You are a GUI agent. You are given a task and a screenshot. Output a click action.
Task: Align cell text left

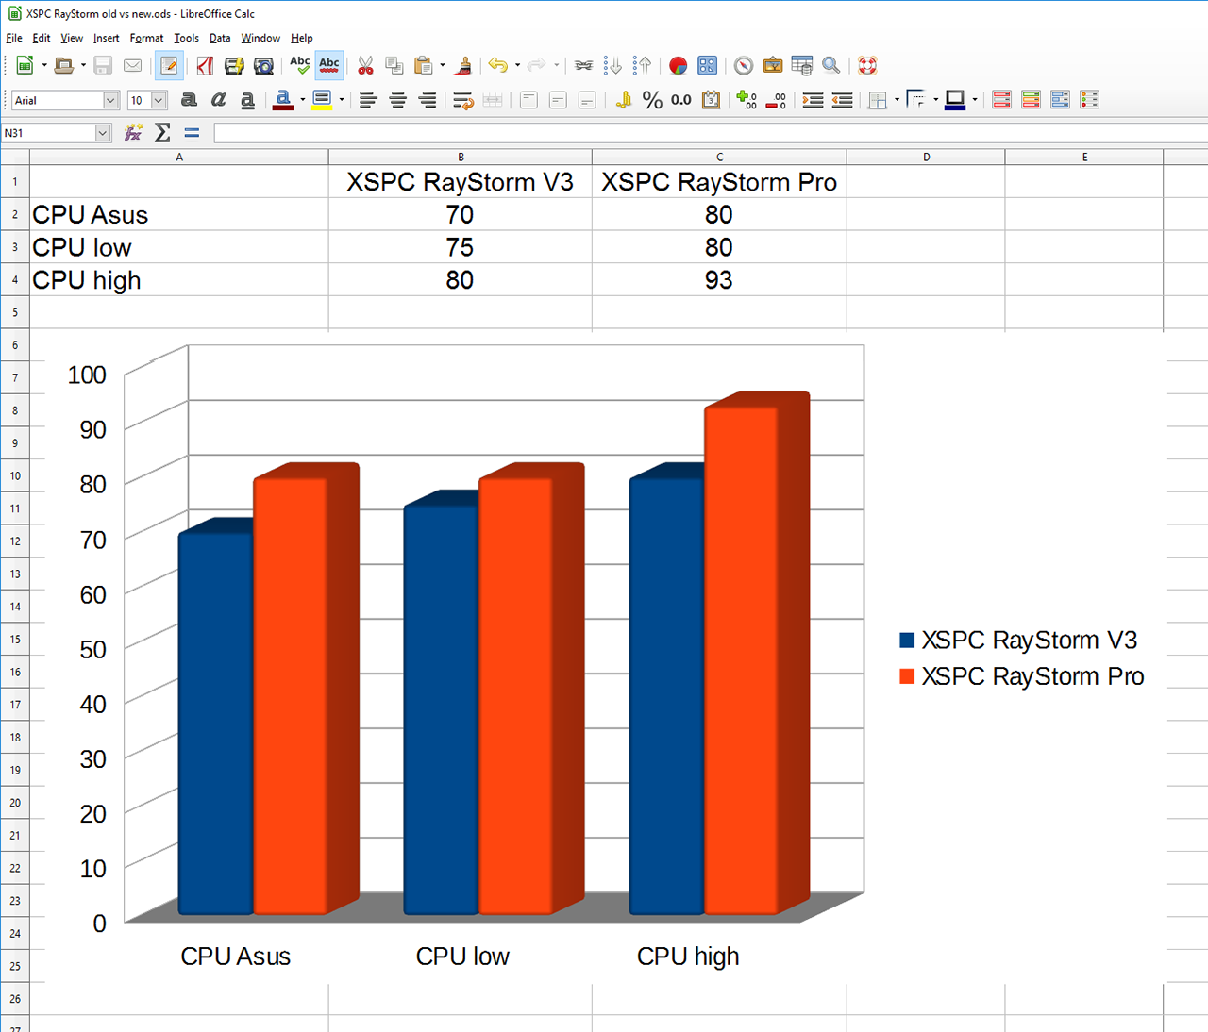[x=368, y=100]
